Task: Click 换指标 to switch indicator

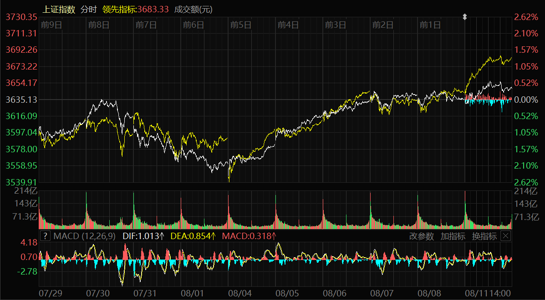Action: (x=484, y=236)
